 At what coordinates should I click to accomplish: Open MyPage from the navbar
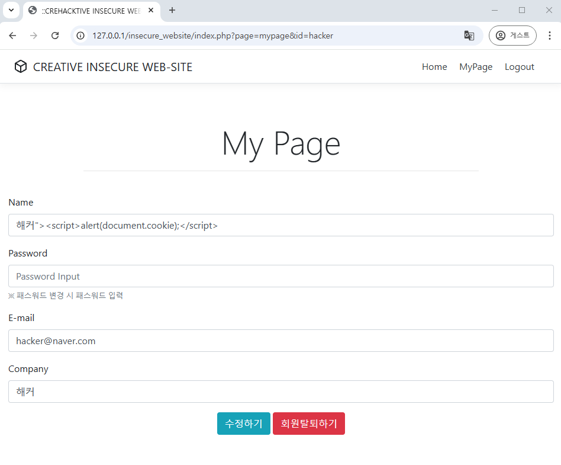click(x=476, y=67)
